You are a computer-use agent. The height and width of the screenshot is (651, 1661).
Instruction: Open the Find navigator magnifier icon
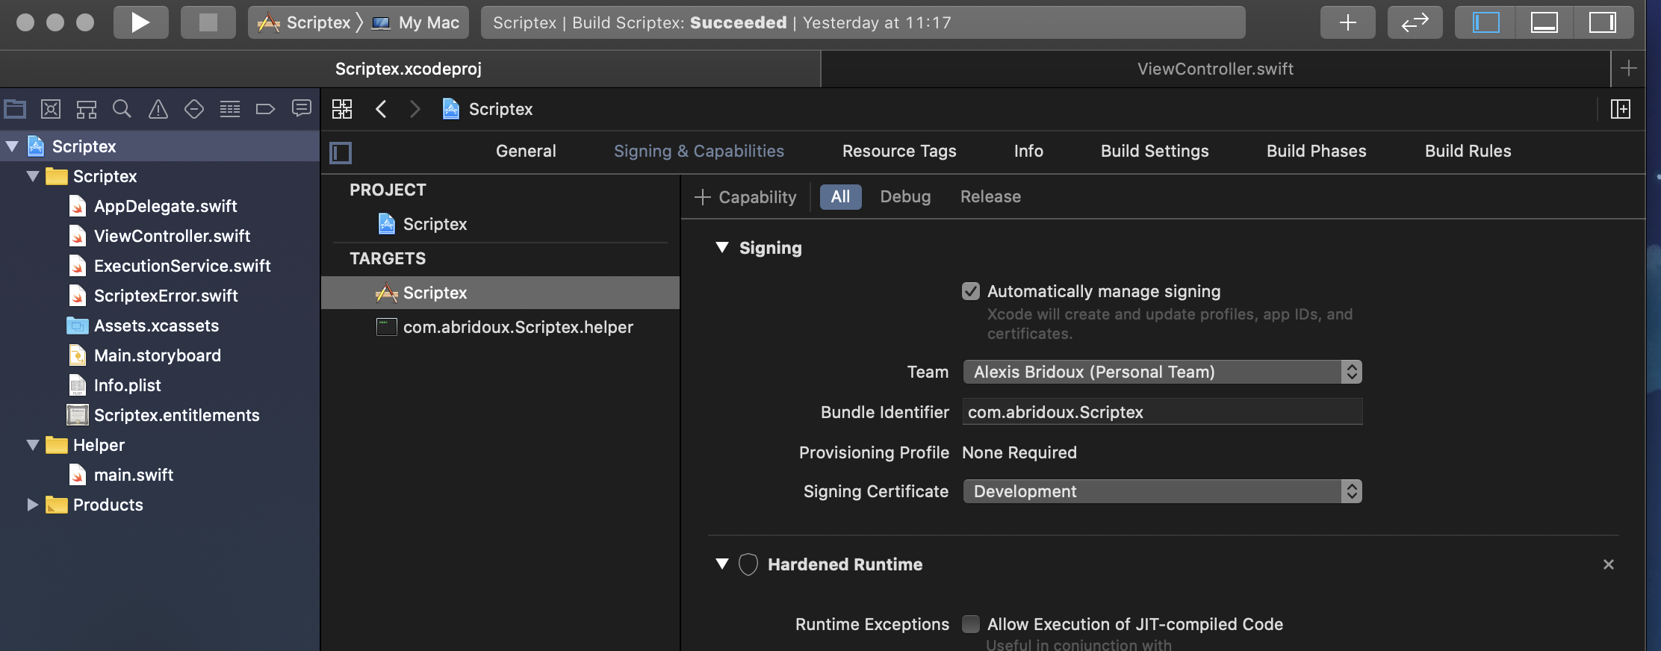(x=122, y=109)
